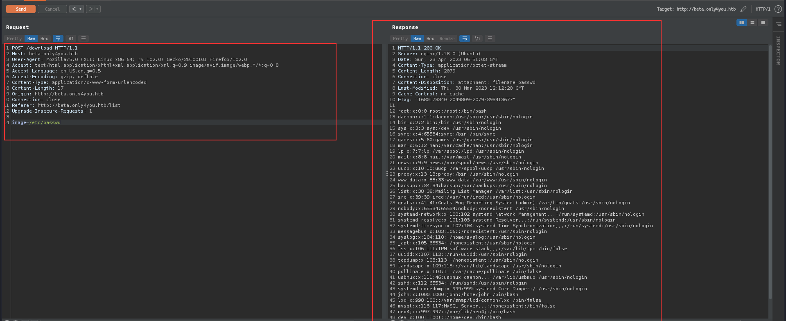Click the 'Host: beta.only4you.htb' header line
Viewport: 786px width, 321px height.
coord(45,54)
